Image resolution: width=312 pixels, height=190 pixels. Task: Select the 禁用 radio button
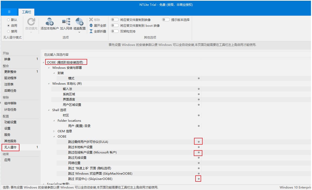click(x=9, y=31)
